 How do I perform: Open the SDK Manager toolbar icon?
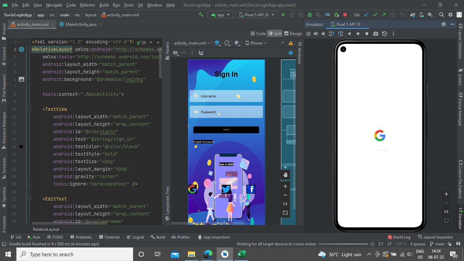click(x=430, y=15)
